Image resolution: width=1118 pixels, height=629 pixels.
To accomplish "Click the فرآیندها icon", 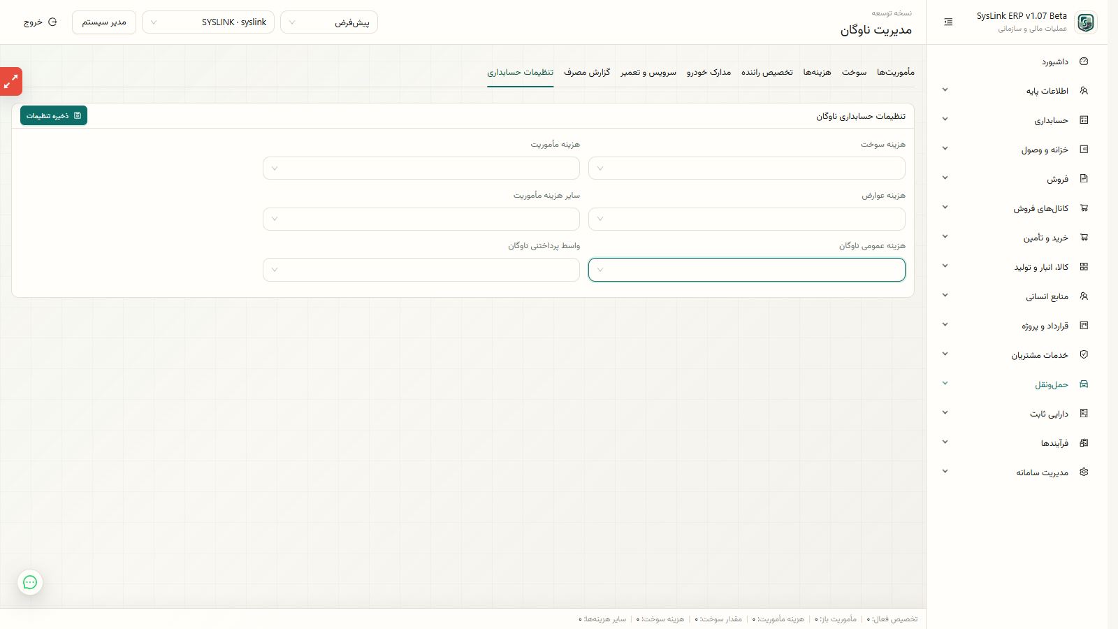I will [x=1084, y=443].
